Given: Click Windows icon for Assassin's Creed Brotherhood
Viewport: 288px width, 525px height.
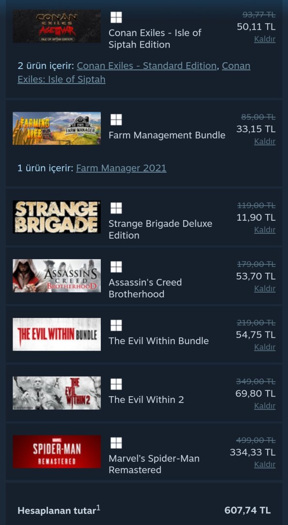Looking at the screenshot, I should [116, 267].
